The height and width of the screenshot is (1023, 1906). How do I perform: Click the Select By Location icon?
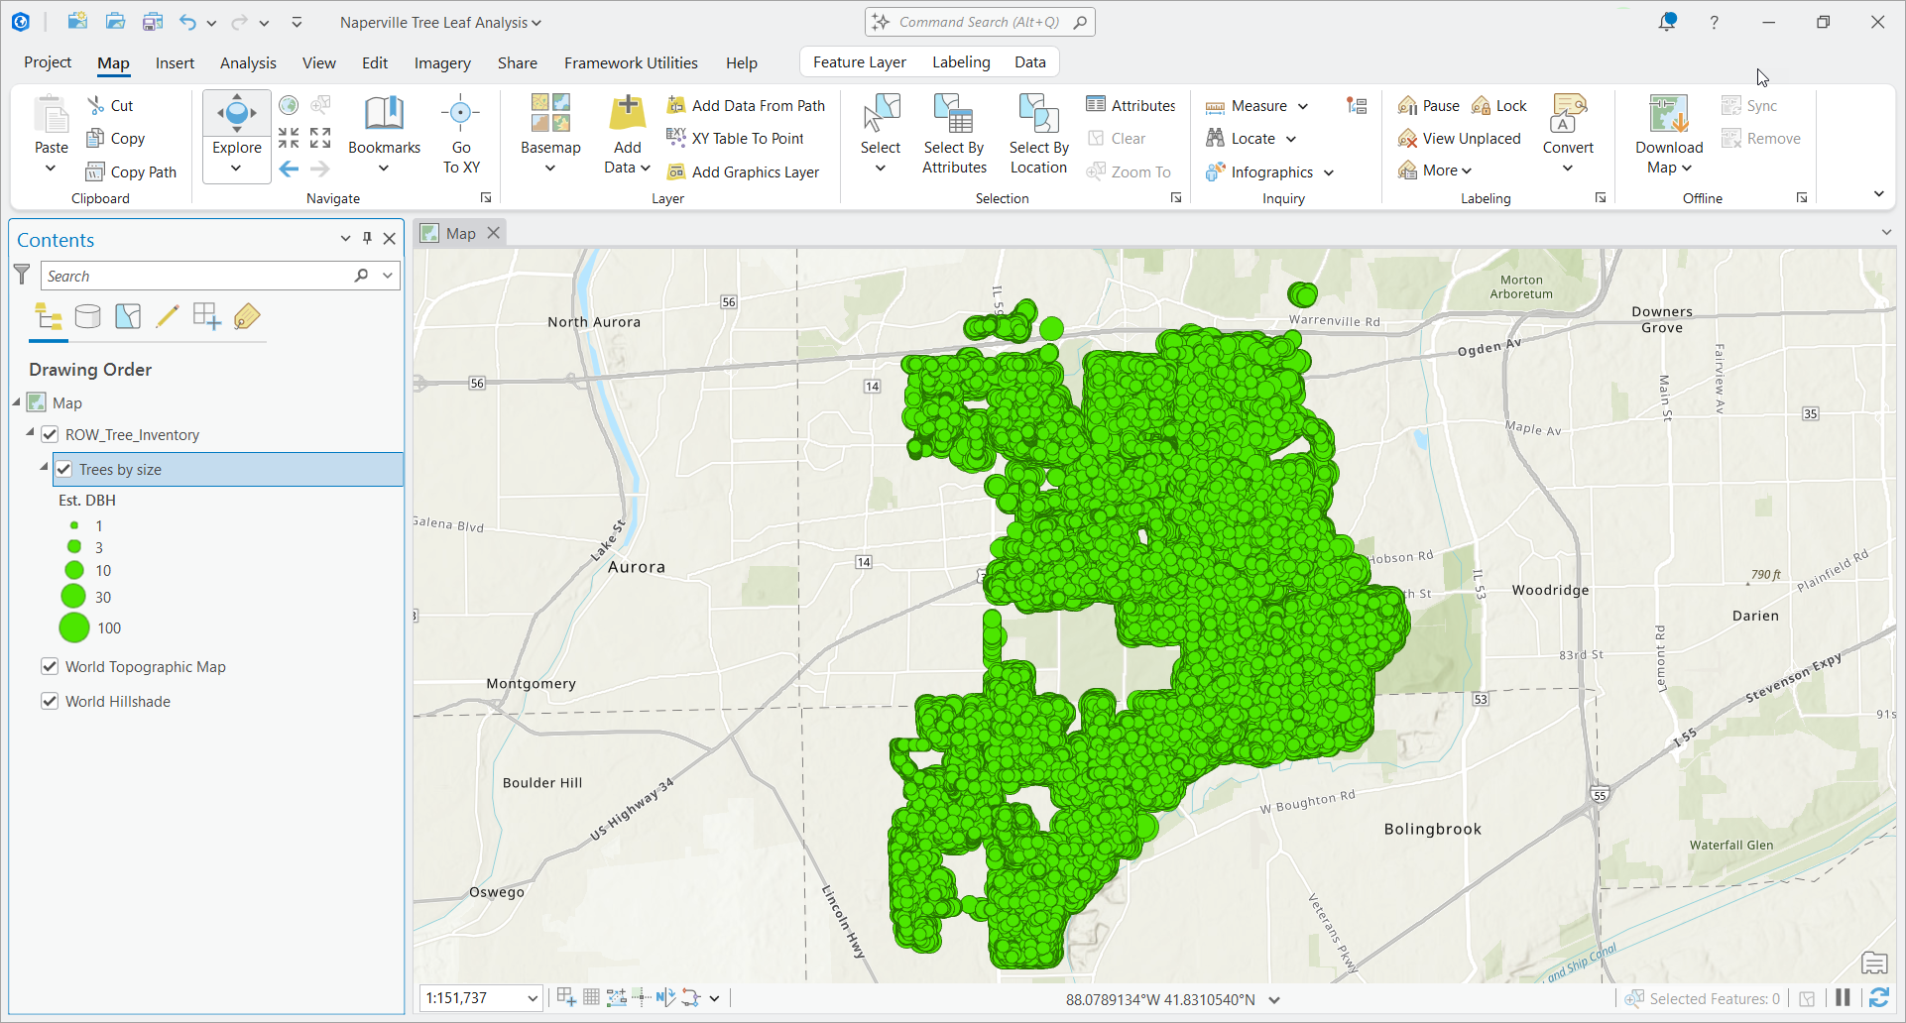click(1038, 115)
